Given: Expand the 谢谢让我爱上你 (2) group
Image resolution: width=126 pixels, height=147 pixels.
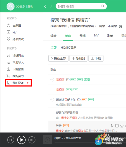Looking at the screenshot, I should pyautogui.click(x=52, y=100).
